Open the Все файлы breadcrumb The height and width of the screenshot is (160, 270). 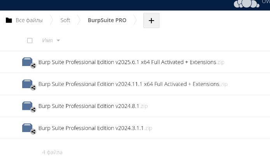[x=29, y=20]
